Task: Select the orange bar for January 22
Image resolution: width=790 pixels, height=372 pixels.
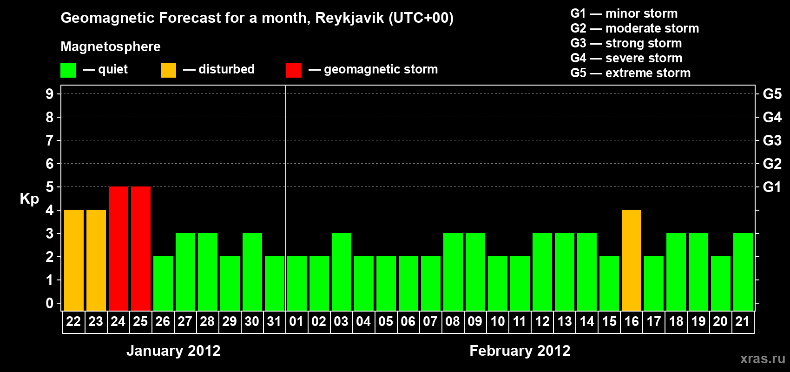Action: 74,260
